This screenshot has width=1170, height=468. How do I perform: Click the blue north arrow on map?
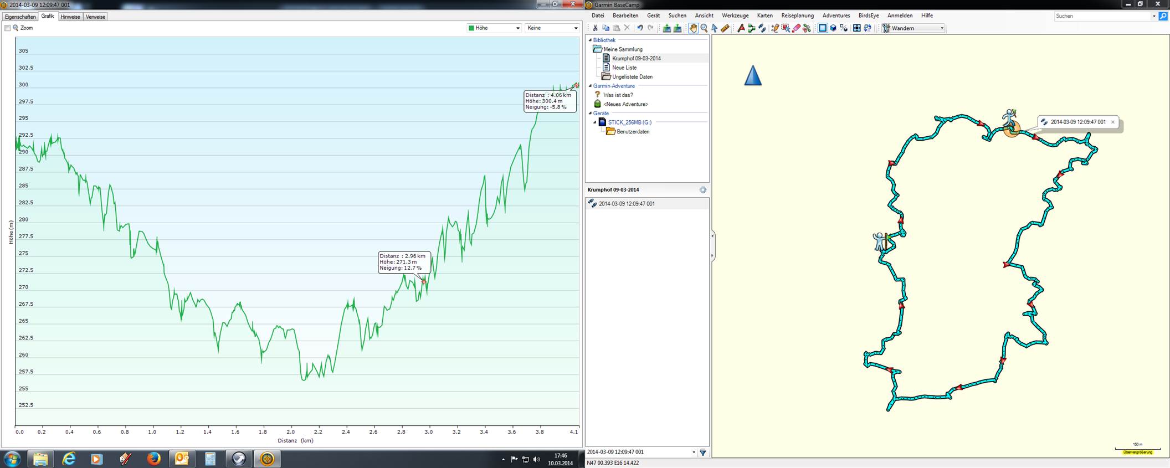coord(753,75)
